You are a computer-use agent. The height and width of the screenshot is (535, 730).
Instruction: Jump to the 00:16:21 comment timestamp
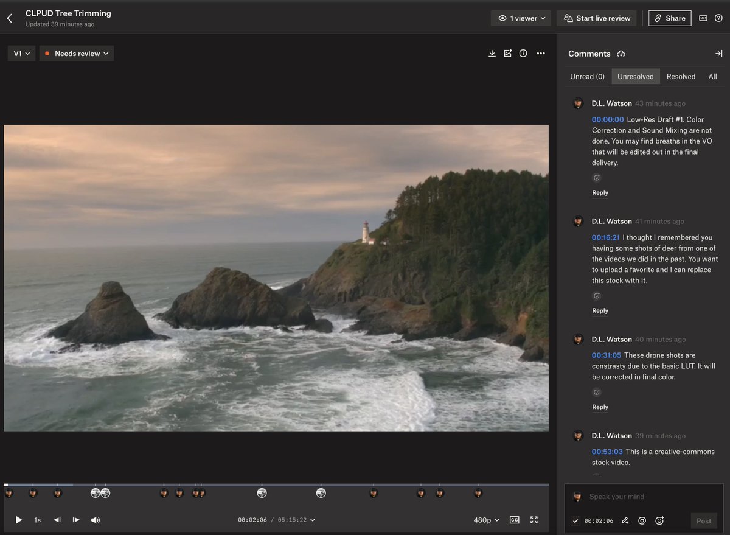point(605,237)
